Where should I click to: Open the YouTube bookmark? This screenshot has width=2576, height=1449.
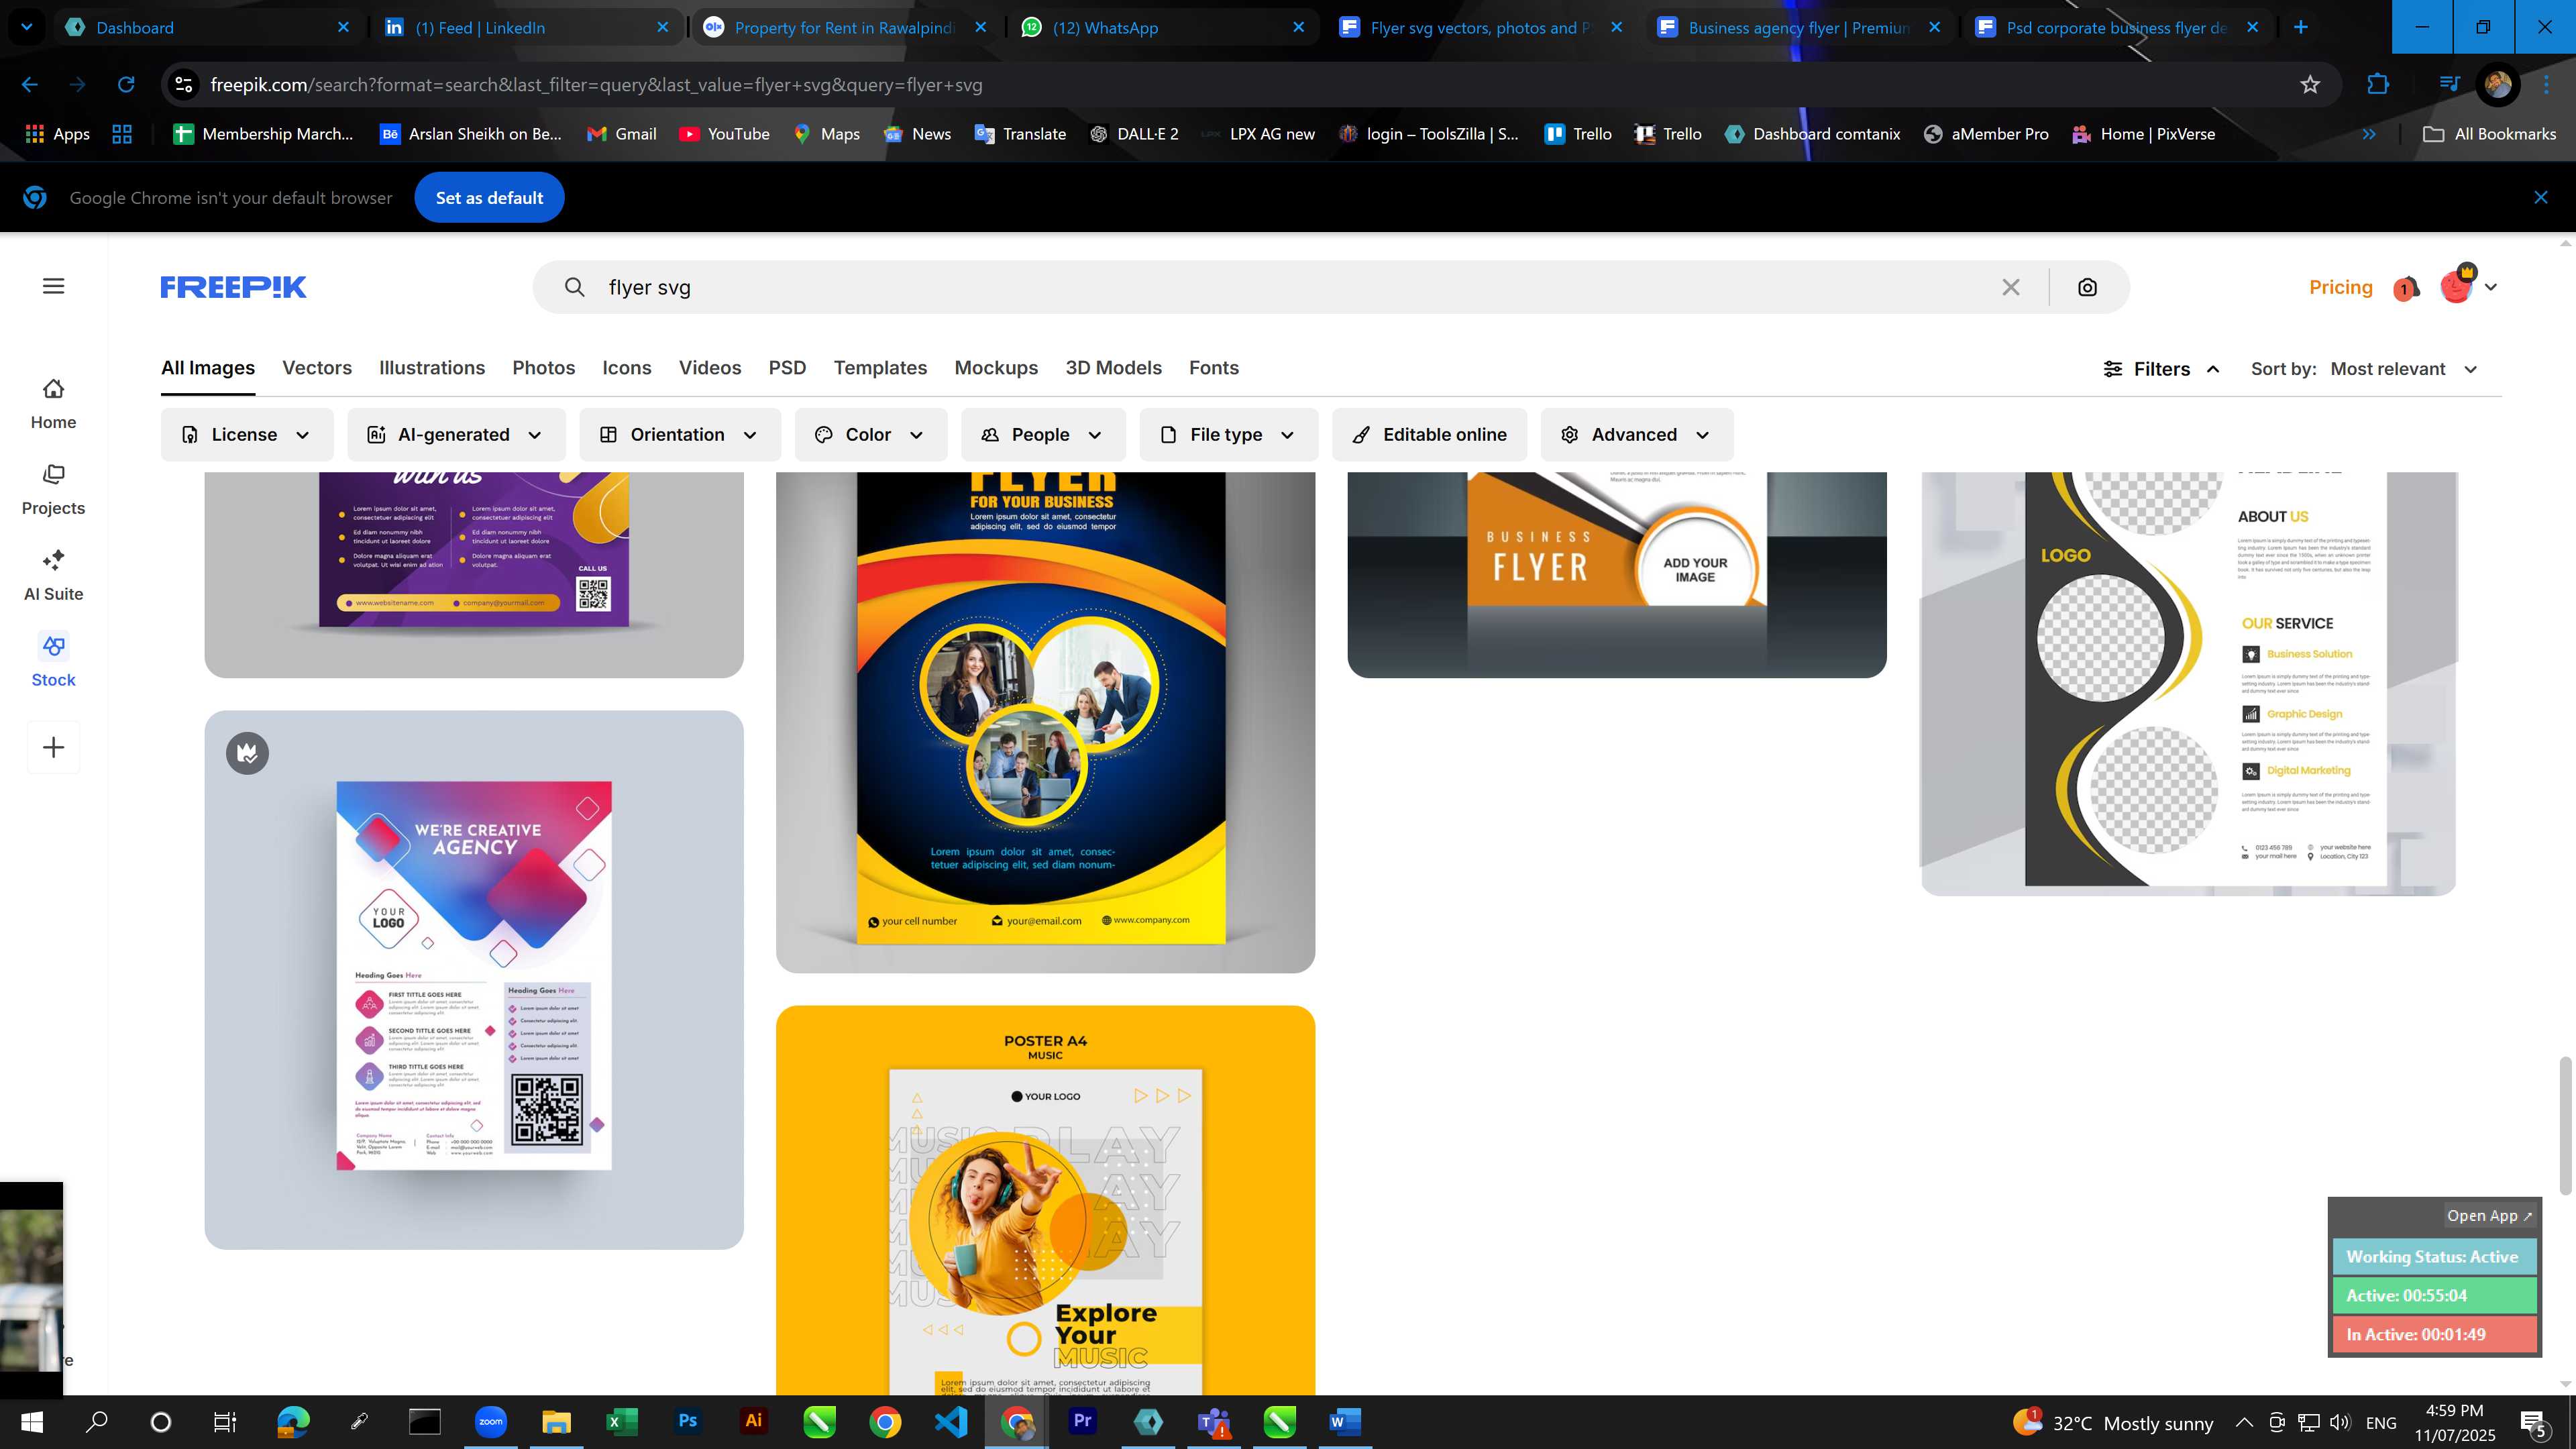pos(724,134)
